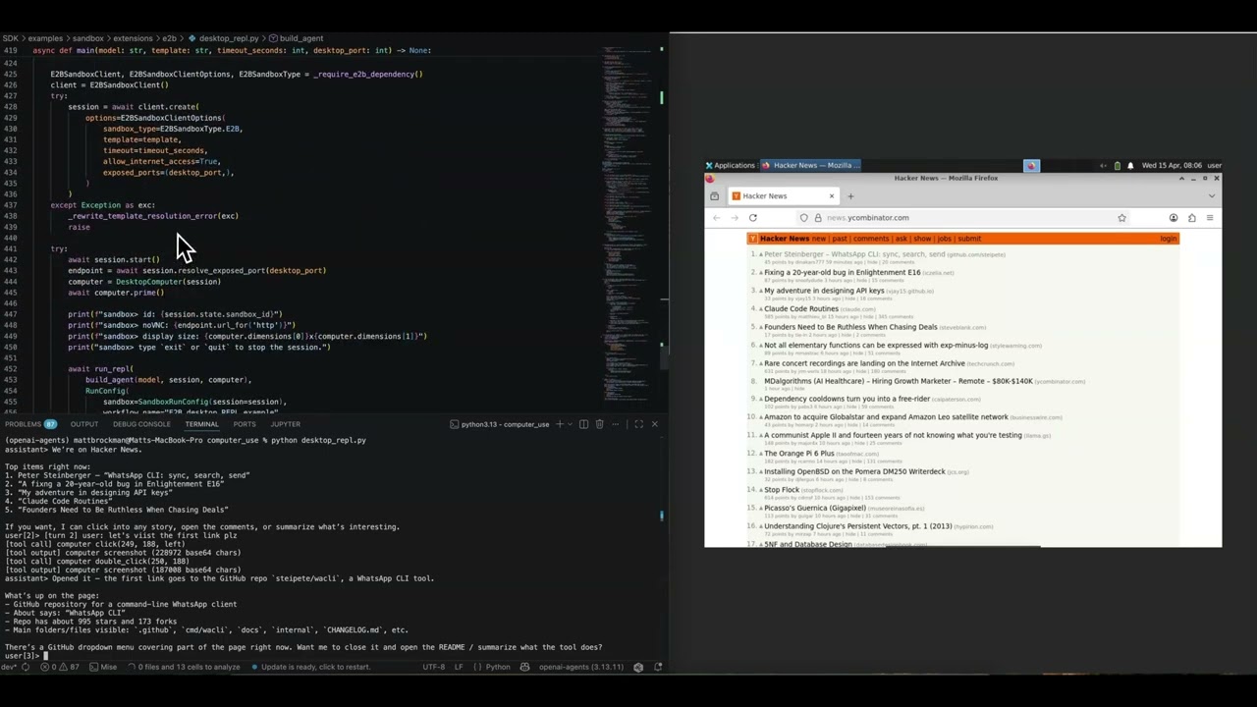The height and width of the screenshot is (707, 1257).
Task: Open a new Firefox tab
Action: pos(850,196)
